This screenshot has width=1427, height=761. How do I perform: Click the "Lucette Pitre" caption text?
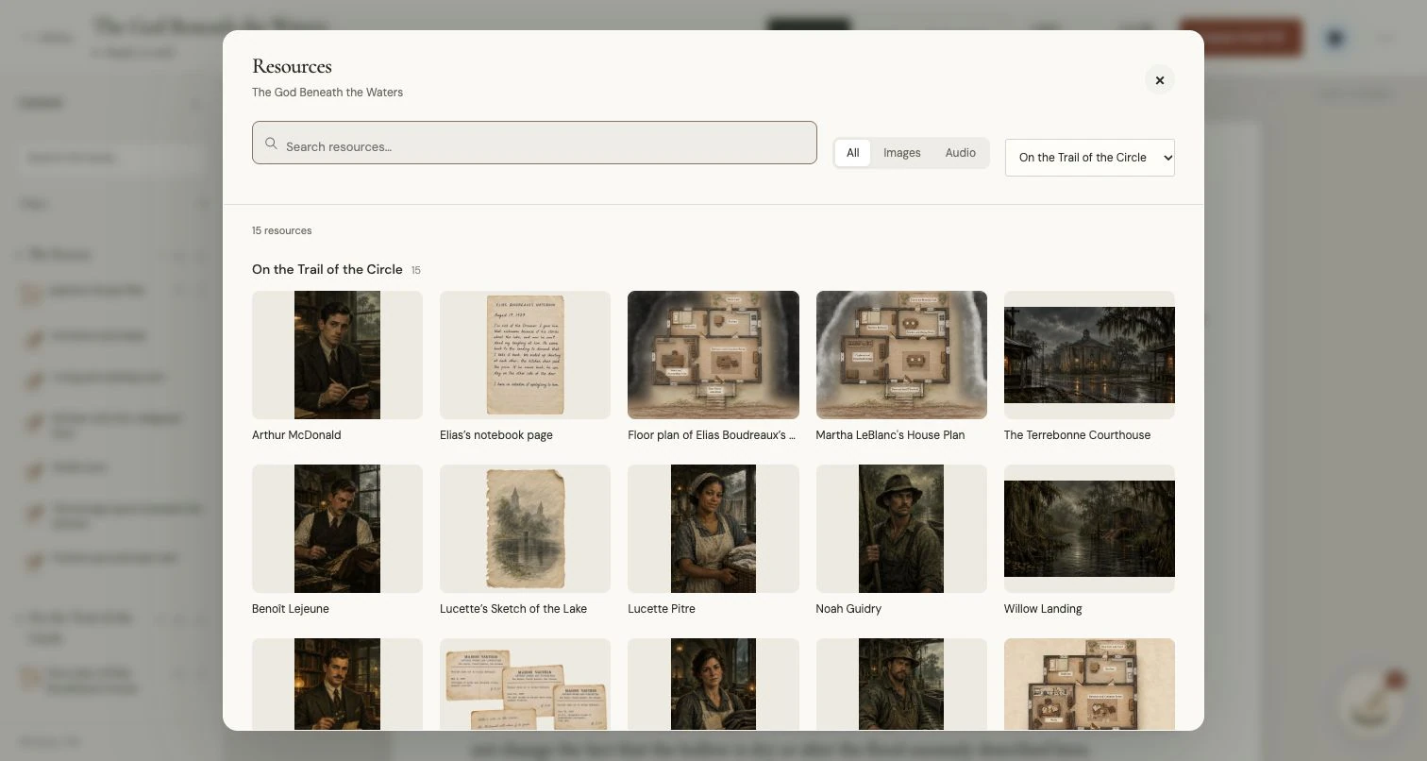(662, 609)
